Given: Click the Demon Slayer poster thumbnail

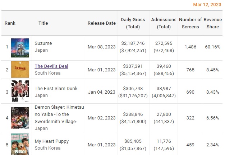Looking at the screenshot, I should [20, 118].
